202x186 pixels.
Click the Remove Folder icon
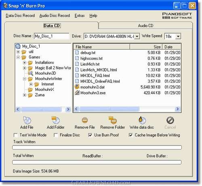pyautogui.click(x=113, y=120)
